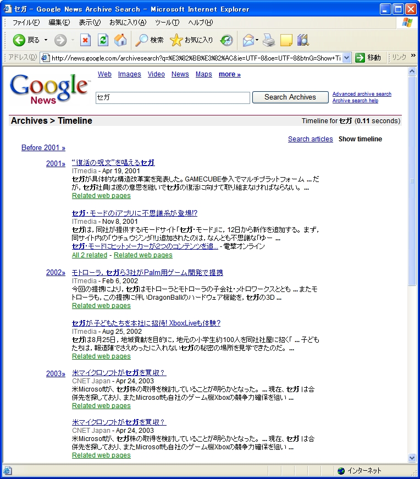Screen dimensions: 420x479
Task: Open the Favorites star (お気に入り) button
Action: [x=191, y=40]
